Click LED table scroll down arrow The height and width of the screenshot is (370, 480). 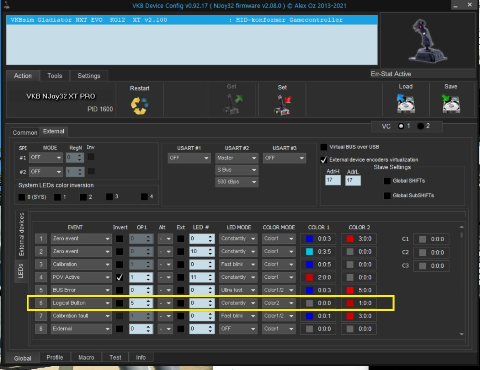tap(462, 334)
